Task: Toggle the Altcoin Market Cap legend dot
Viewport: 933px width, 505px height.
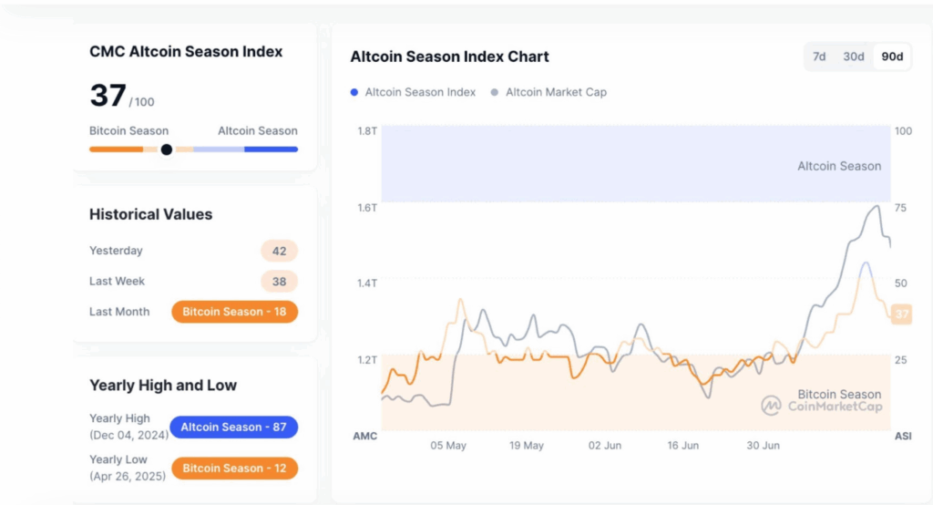Action: coord(495,92)
